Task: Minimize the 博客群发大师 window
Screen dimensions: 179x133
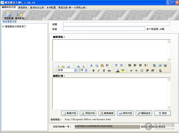Action: pos(168,3)
